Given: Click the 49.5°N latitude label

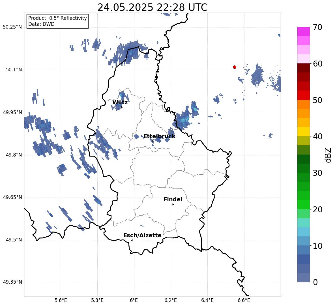Looking at the screenshot, I should coord(14,240).
